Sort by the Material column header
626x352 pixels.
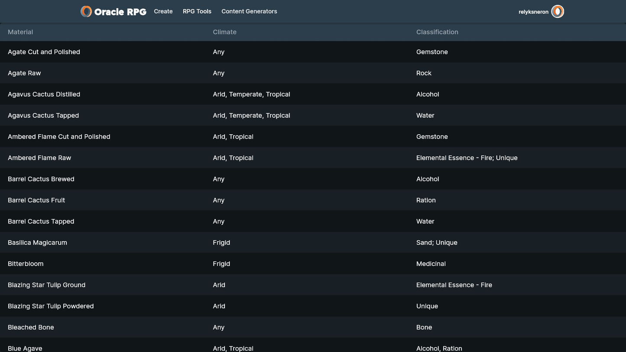[20, 32]
